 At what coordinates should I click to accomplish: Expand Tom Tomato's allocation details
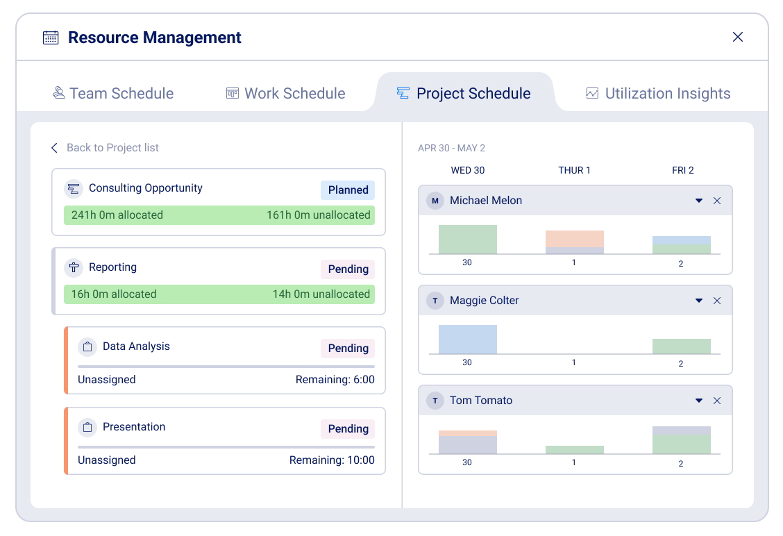point(699,401)
